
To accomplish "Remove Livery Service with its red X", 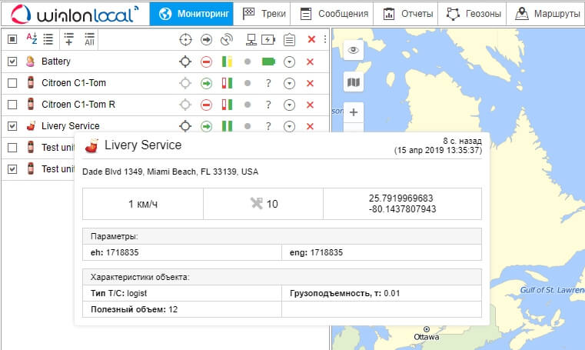I will tap(311, 126).
